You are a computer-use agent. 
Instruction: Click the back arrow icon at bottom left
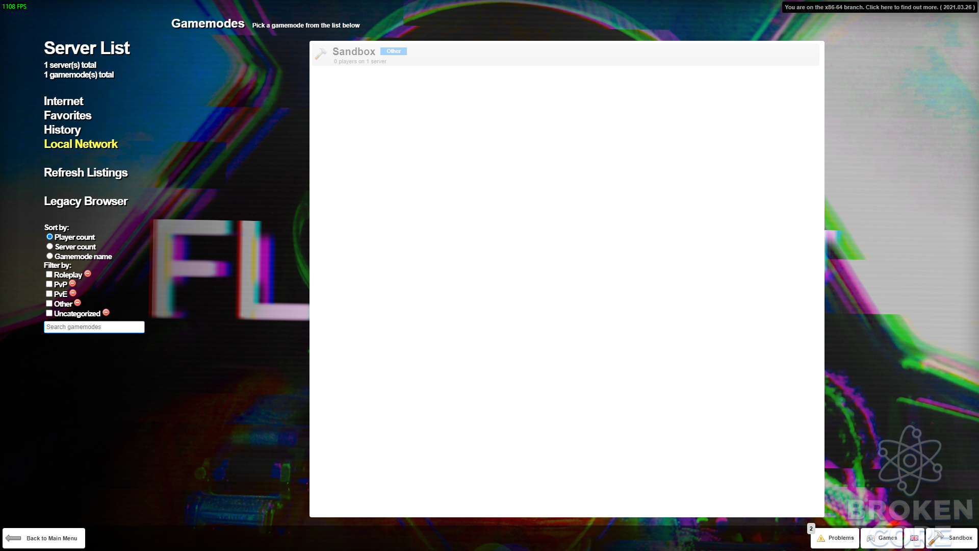tap(13, 538)
